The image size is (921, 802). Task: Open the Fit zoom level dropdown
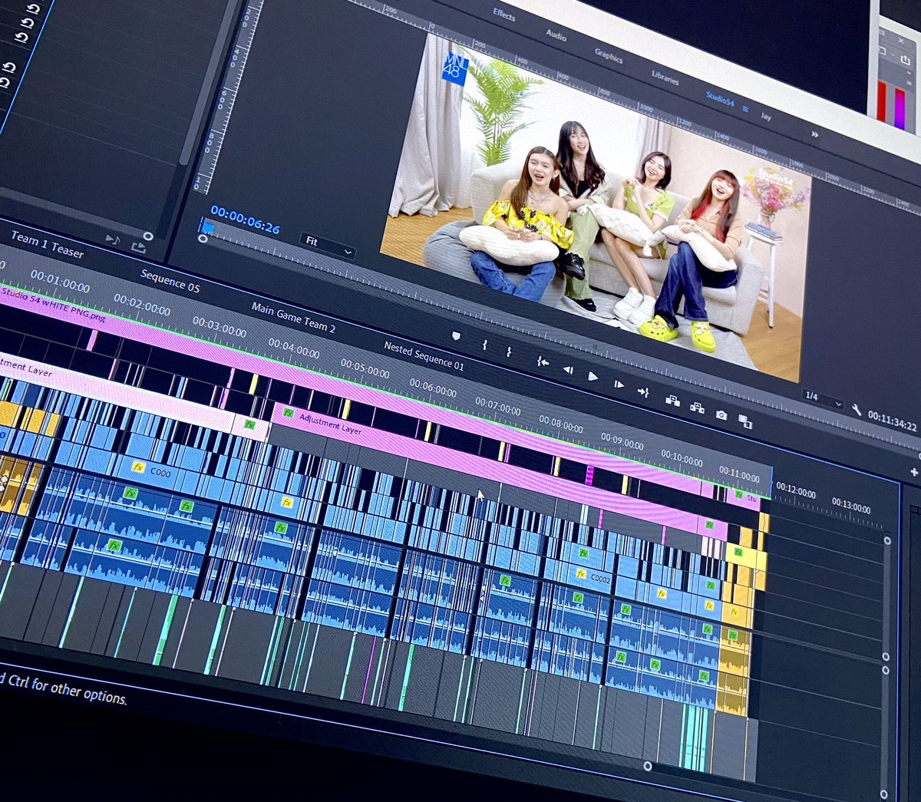click(328, 246)
